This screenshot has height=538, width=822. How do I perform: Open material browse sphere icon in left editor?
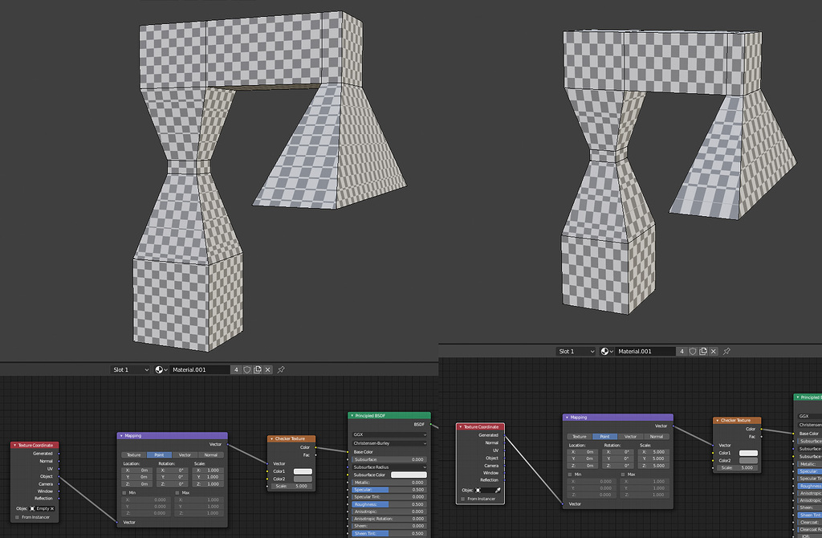tap(161, 369)
